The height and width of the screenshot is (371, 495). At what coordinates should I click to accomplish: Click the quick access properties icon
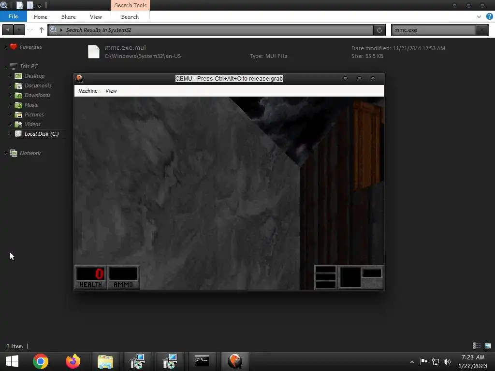[x=19, y=5]
